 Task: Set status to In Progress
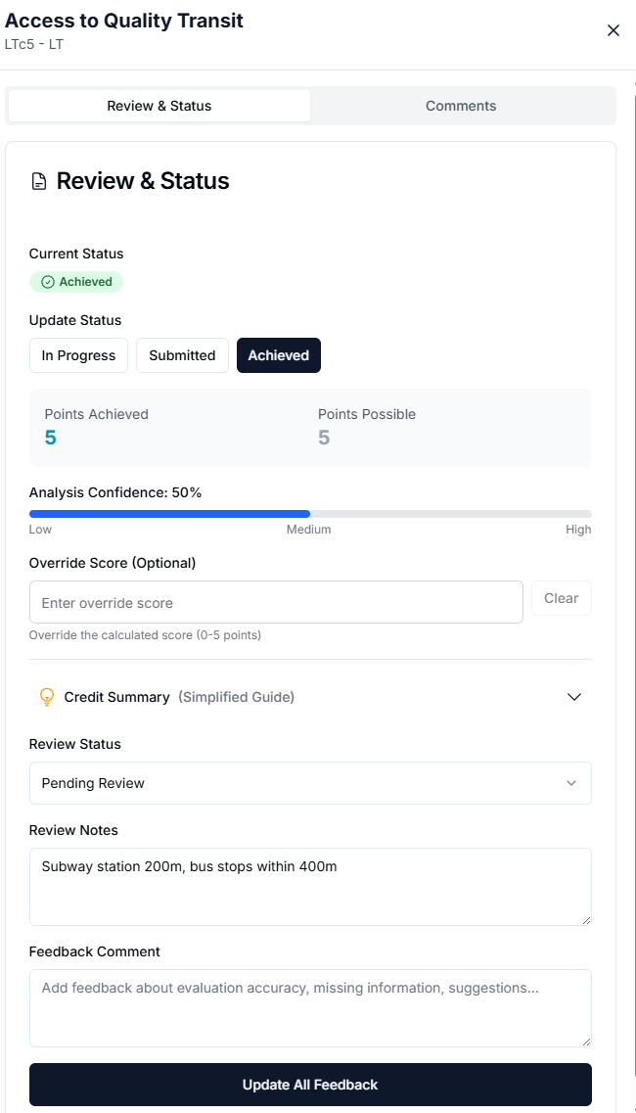click(x=78, y=355)
